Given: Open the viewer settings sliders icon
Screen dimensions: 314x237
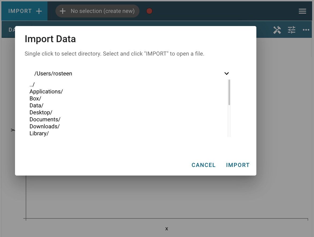Looking at the screenshot, I should point(291,30).
